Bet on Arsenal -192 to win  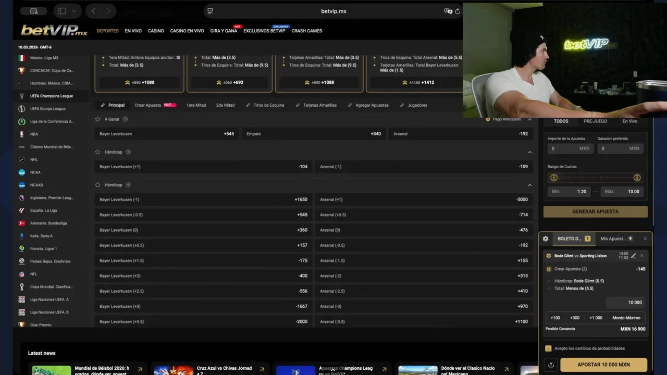click(x=461, y=134)
